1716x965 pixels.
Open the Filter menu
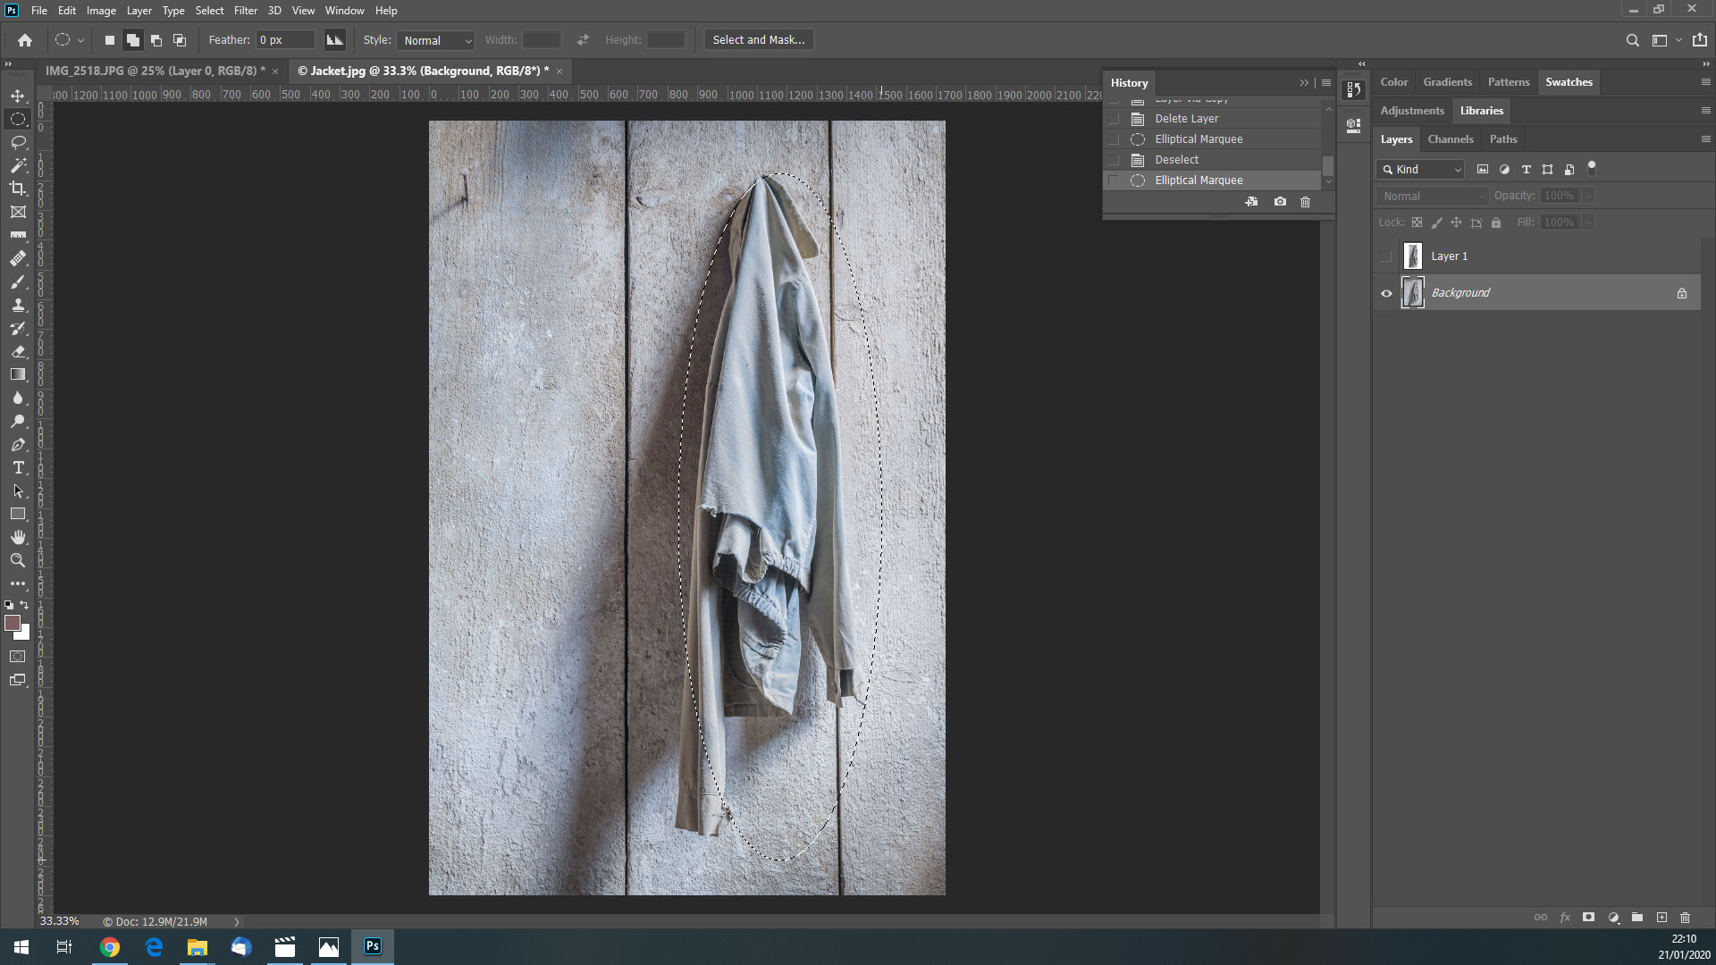(x=245, y=10)
